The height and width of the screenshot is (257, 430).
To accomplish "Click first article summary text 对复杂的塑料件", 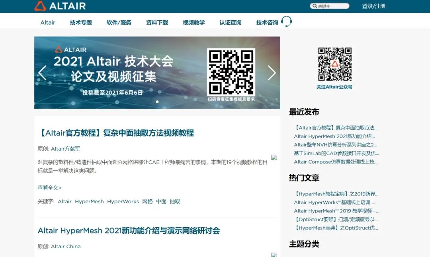I will click(152, 166).
